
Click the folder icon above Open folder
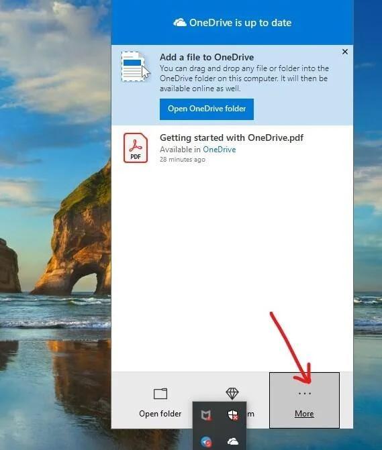160,394
